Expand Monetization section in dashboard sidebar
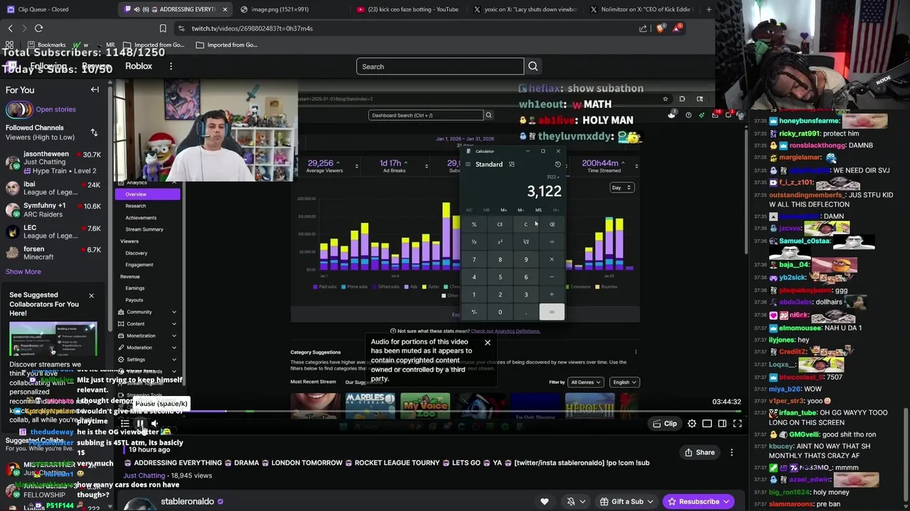 (147, 336)
